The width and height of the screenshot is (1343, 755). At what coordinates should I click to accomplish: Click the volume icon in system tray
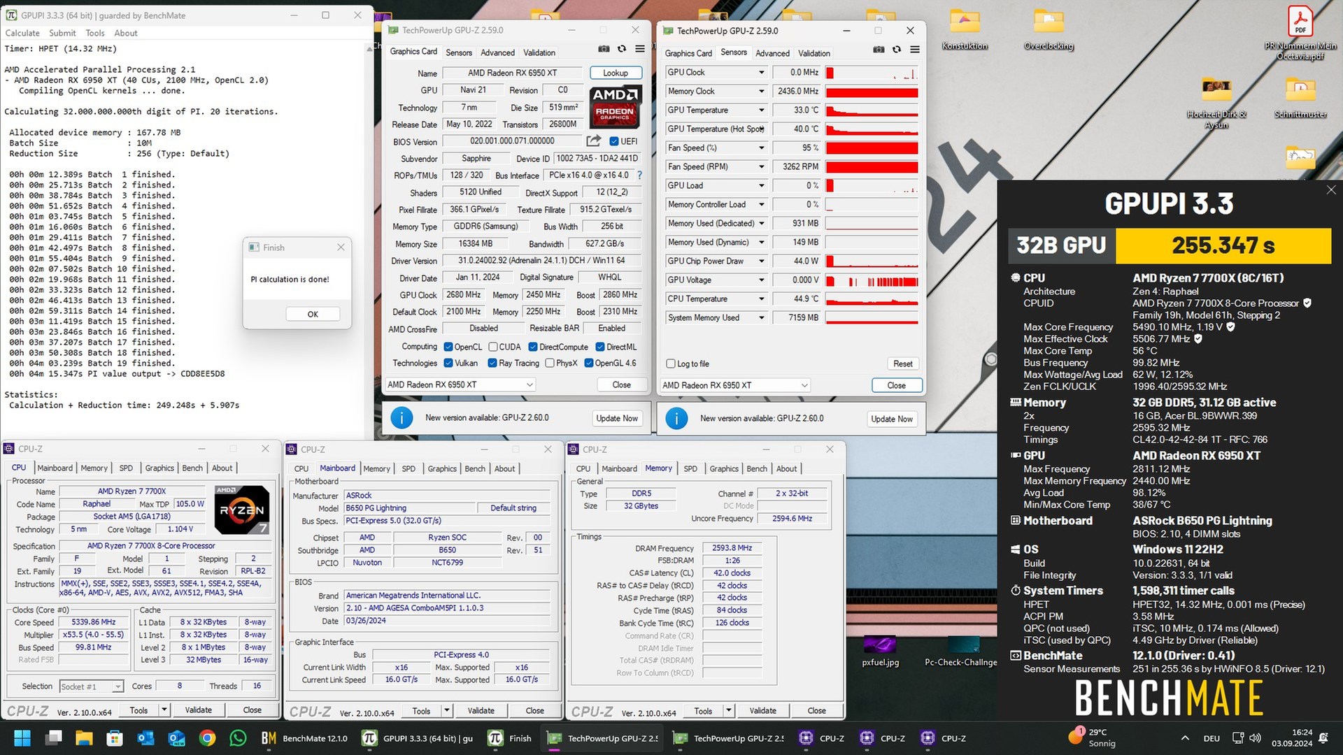[1256, 738]
